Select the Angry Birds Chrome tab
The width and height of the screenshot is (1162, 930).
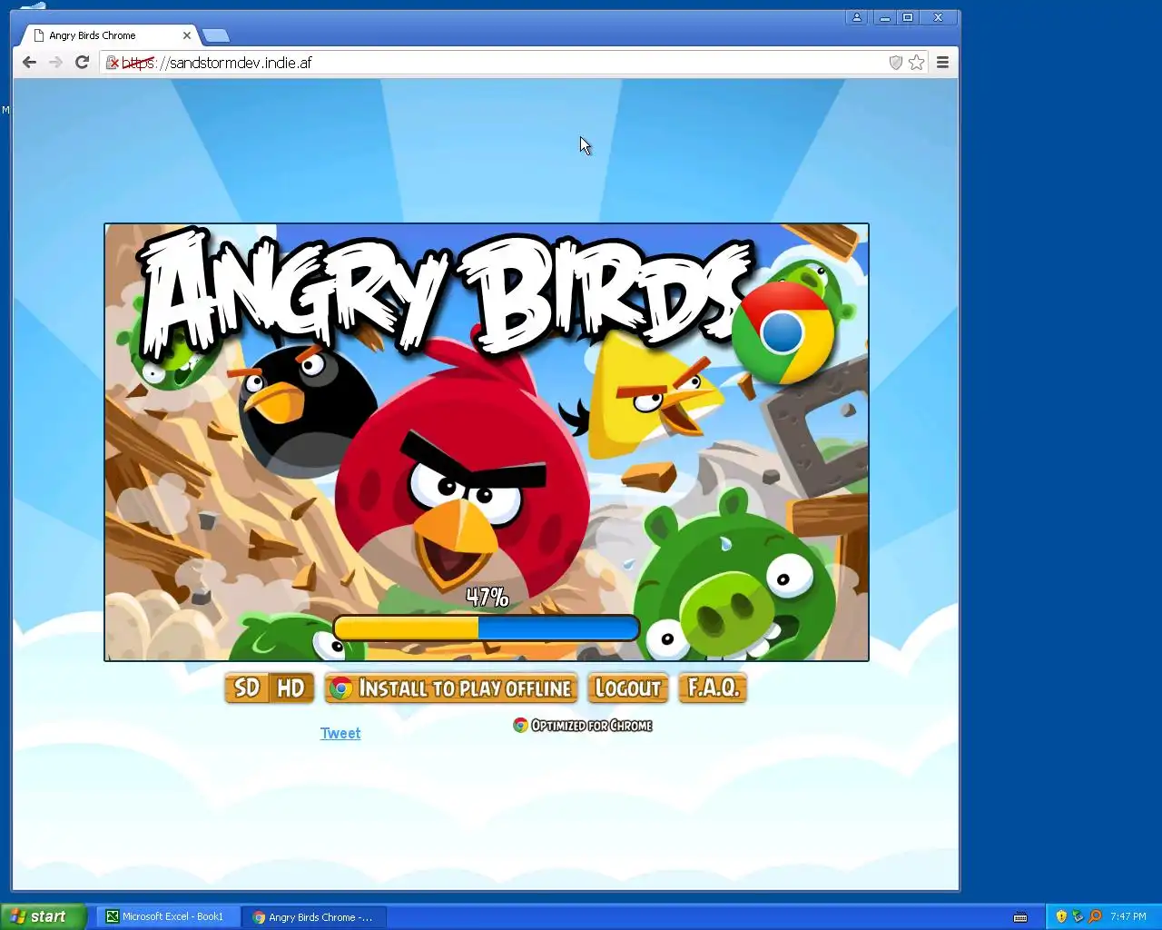click(109, 35)
